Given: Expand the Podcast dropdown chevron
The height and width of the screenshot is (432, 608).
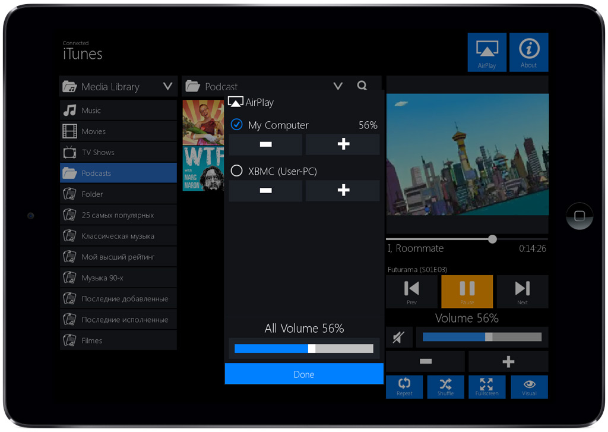Looking at the screenshot, I should click(338, 86).
